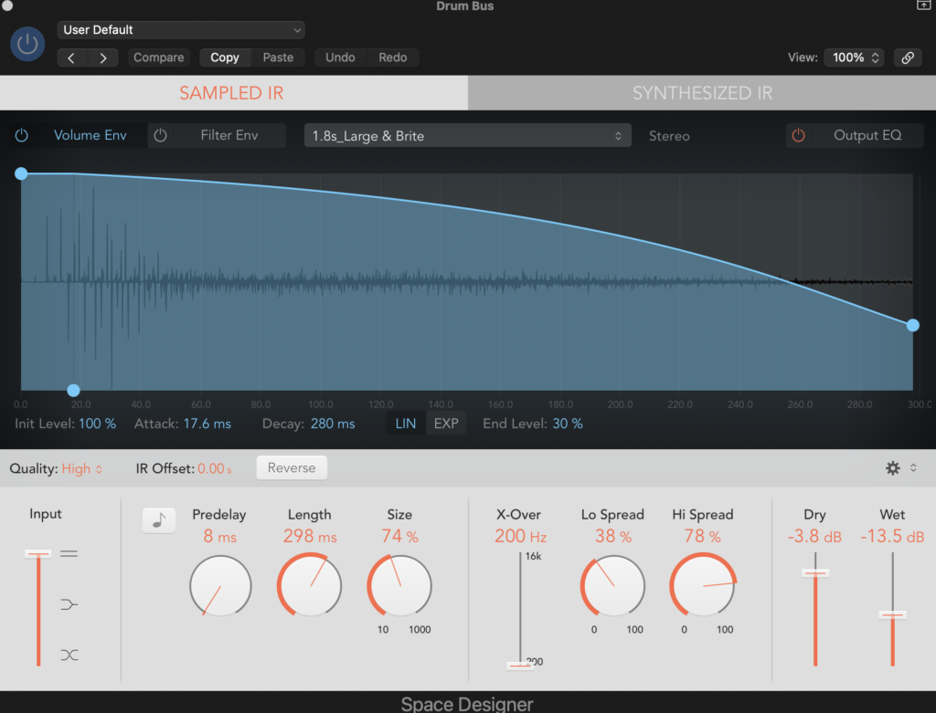
Task: Toggle the Filter Env power button
Action: pos(161,135)
